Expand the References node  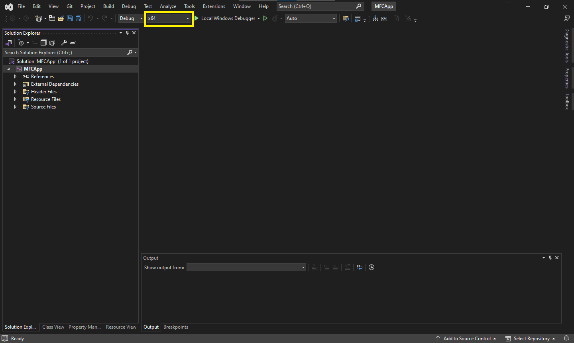pyautogui.click(x=15, y=77)
